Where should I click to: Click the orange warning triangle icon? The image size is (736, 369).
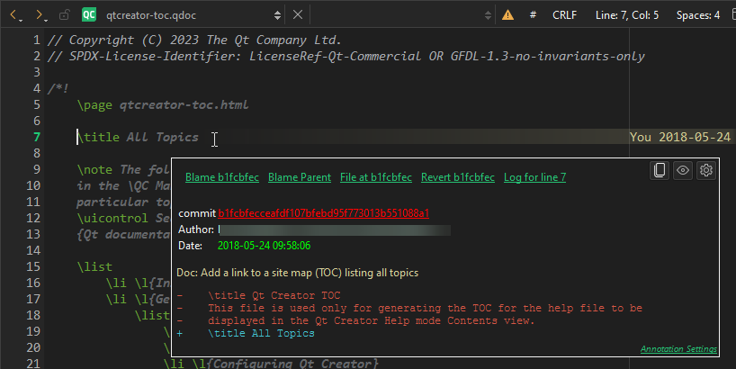(508, 15)
